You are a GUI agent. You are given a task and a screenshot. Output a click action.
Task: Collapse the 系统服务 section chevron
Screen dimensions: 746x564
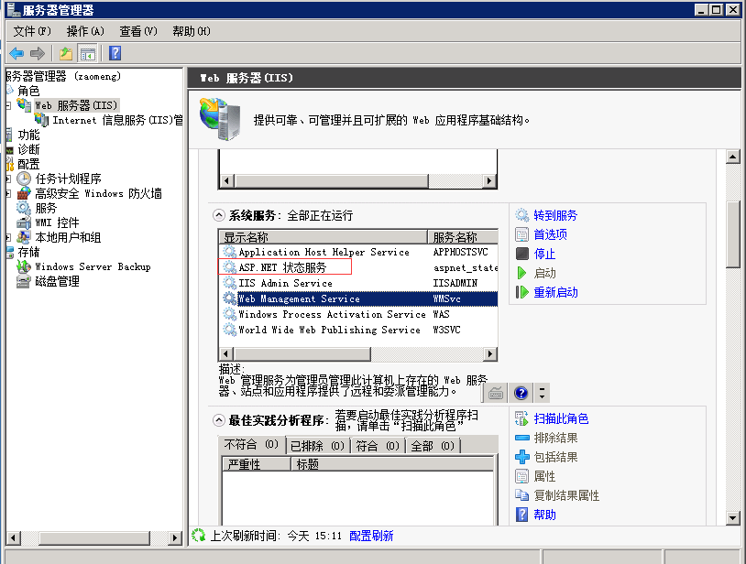coord(218,215)
